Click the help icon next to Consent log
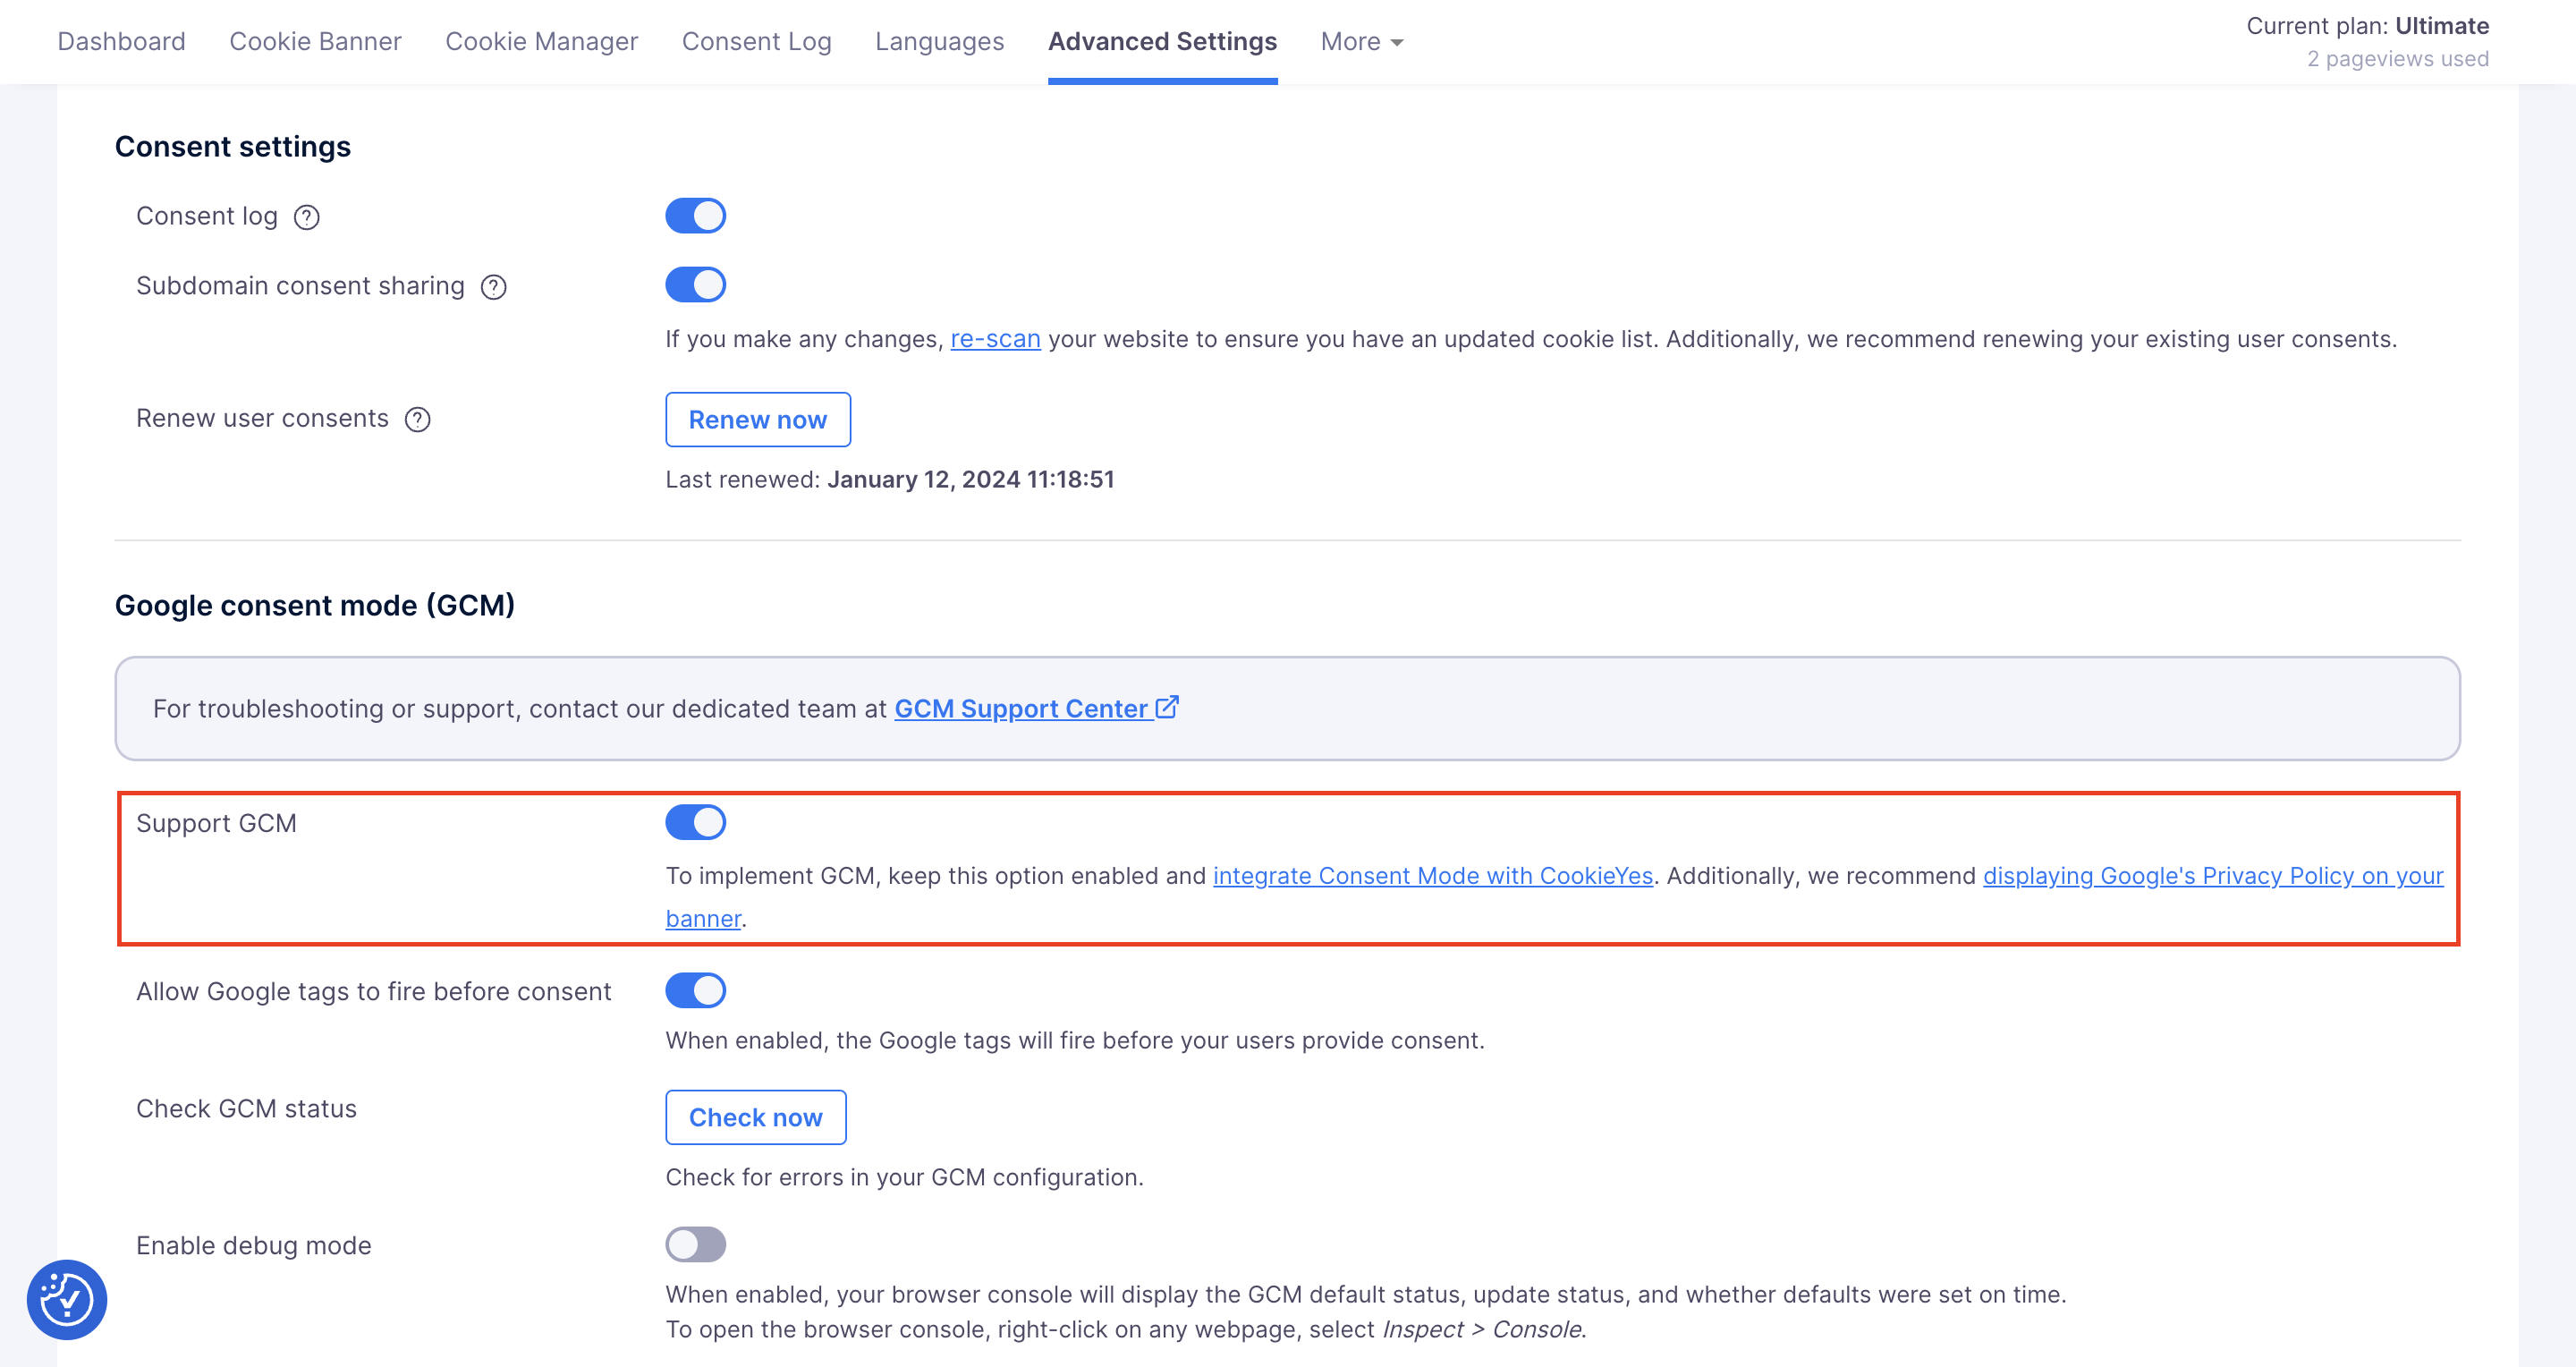 [x=307, y=217]
